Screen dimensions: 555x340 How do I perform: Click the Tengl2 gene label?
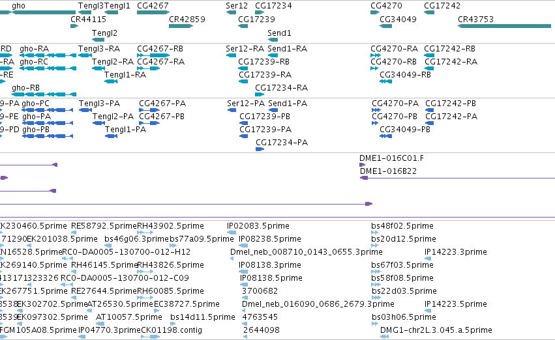tap(104, 33)
